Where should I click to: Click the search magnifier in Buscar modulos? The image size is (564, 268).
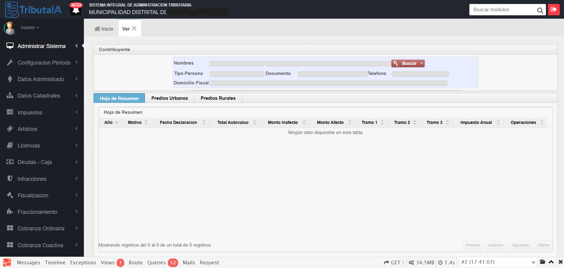540,10
